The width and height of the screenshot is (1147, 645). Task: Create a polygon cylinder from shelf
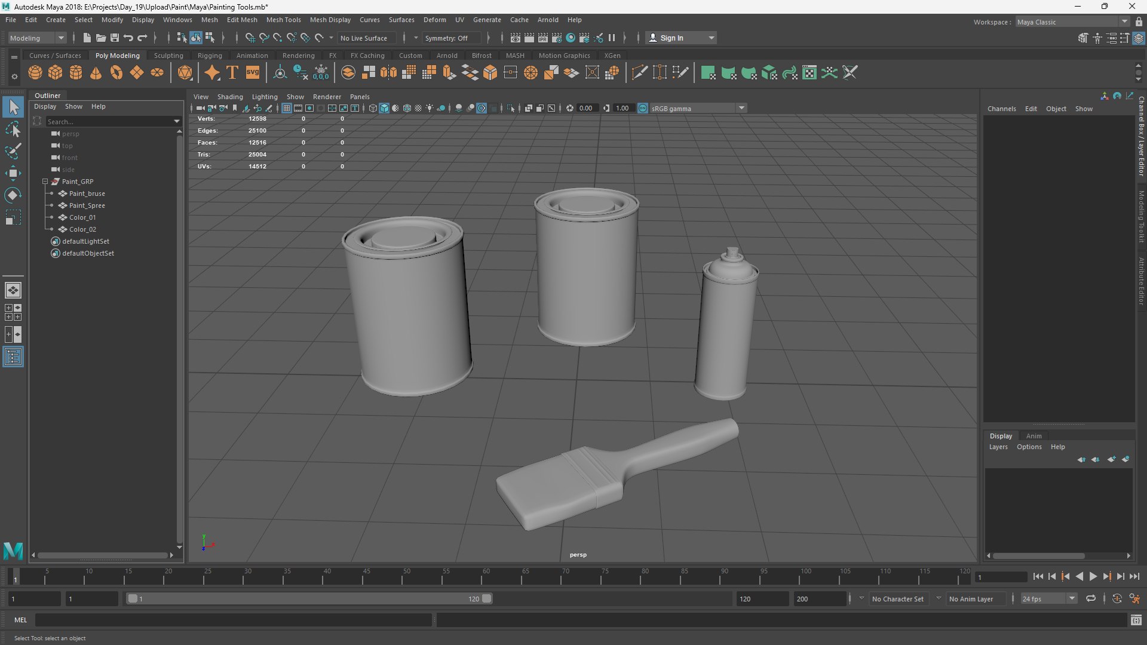(76, 73)
